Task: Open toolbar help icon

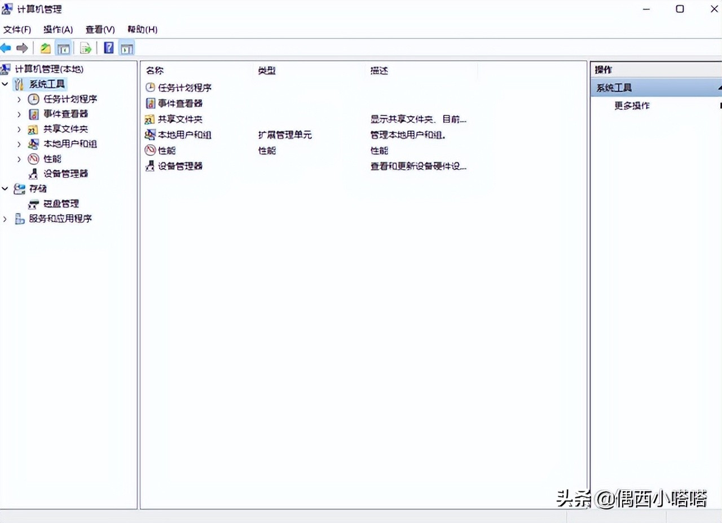Action: [x=108, y=48]
